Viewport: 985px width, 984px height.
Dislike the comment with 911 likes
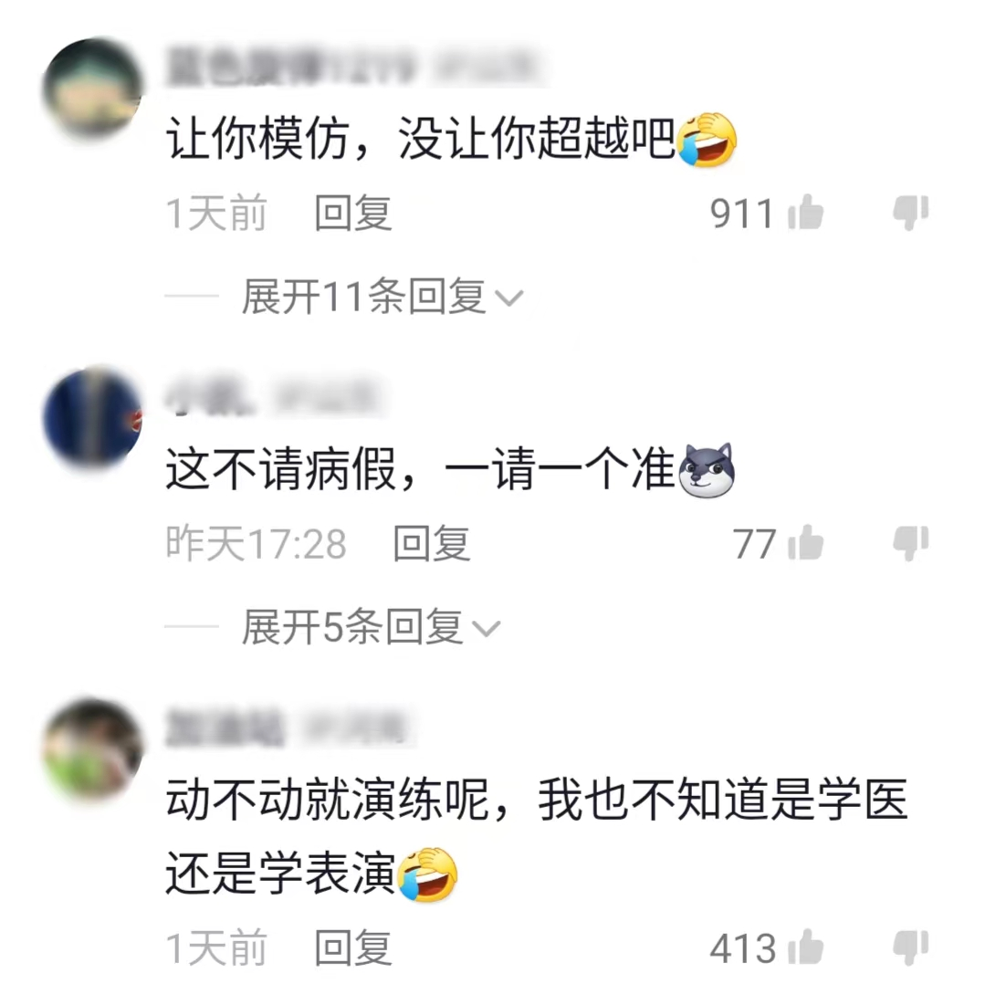(x=911, y=213)
